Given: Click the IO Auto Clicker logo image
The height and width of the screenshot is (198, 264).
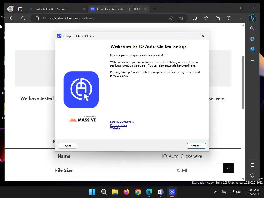Looking at the screenshot, I should coord(81,89).
